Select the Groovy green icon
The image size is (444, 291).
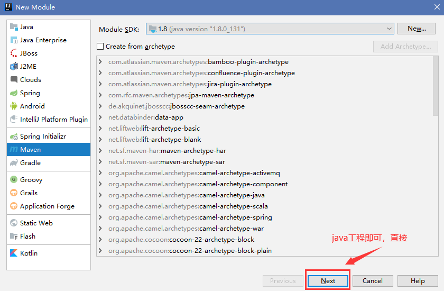(14, 180)
